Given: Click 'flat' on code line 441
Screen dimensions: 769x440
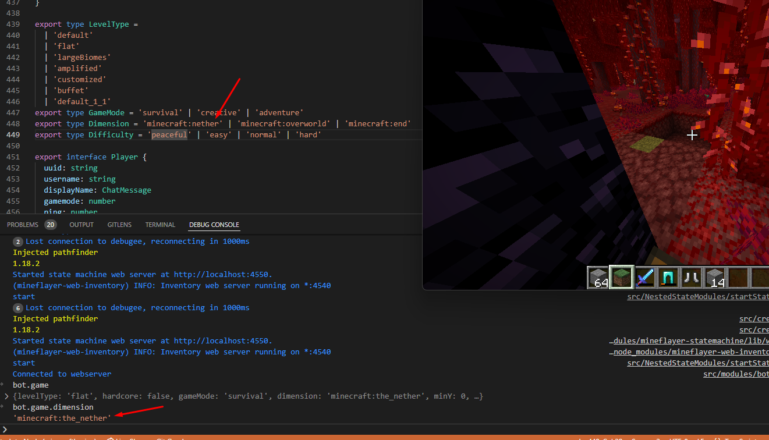Looking at the screenshot, I should pyautogui.click(x=66, y=47).
